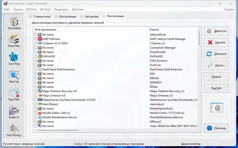The width and height of the screenshot is (238, 148).
Task: Click the No name icon for Connection Manager
Action: point(40,48)
